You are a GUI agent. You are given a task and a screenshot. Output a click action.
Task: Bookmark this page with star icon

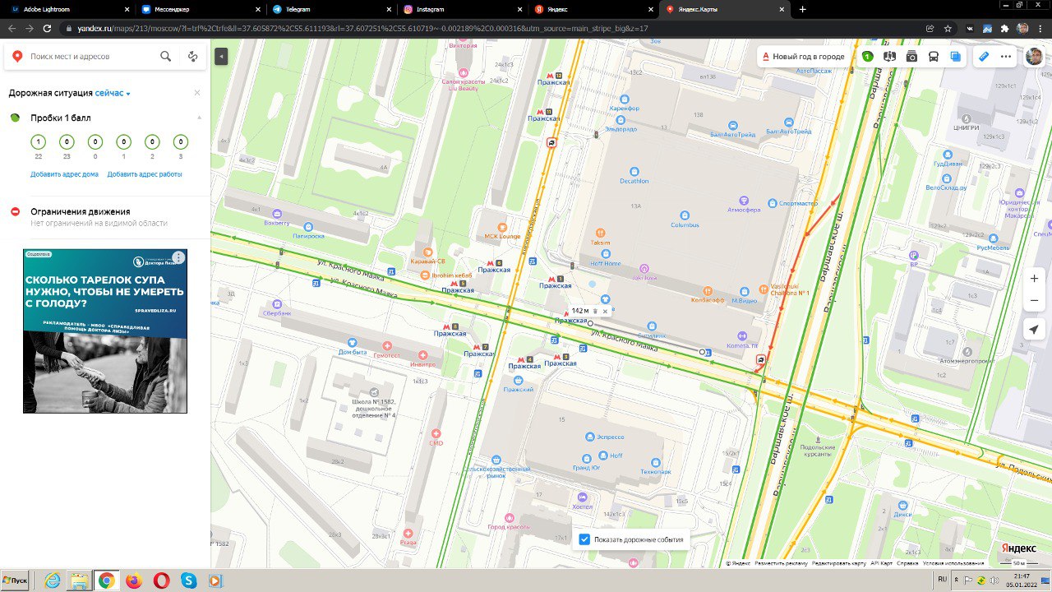coord(948,28)
